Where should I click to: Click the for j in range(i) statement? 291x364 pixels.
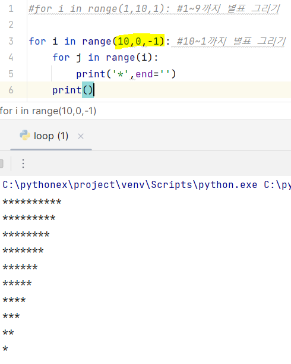click(105, 58)
